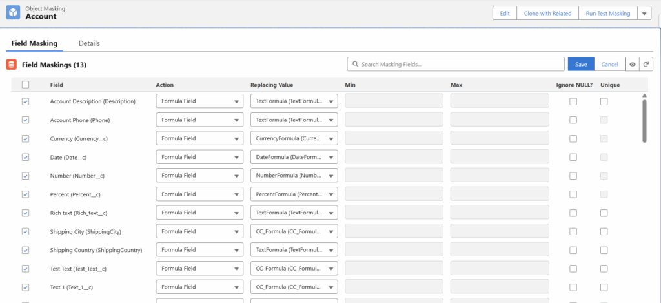Expand Replacing Value dropdown for Date row
This screenshot has height=303, width=661.
[294, 157]
